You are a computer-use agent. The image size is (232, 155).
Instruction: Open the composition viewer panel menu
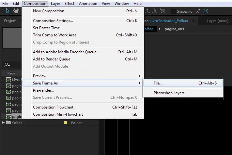193,21
